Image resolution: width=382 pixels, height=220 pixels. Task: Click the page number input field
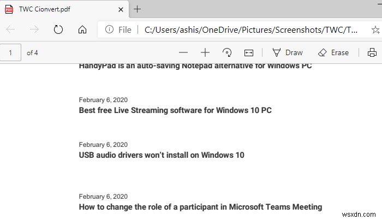(x=10, y=52)
